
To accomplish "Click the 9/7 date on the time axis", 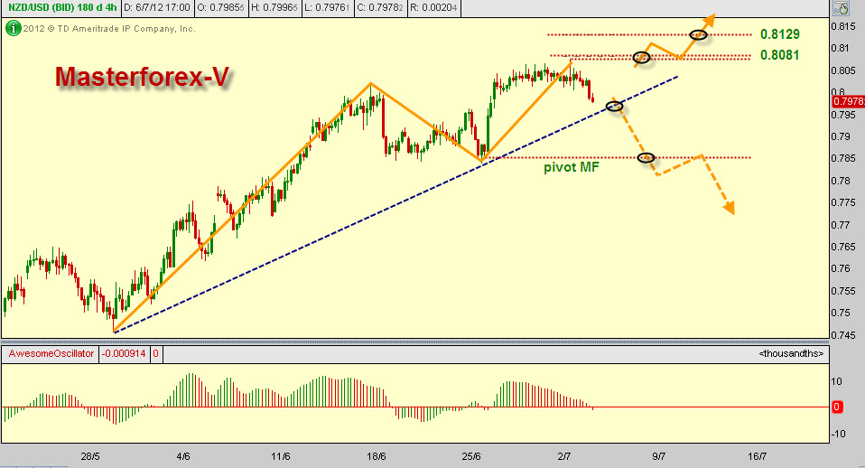I will tap(658, 457).
